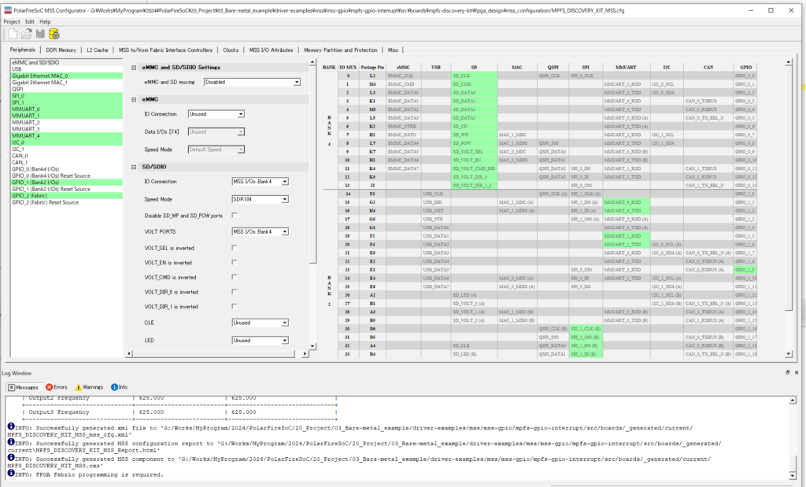Viewport: 806px width, 487px height.
Task: Click the Open project folder icon
Action: pos(25,34)
